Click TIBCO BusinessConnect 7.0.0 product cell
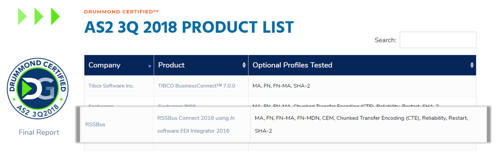This screenshot has height=158, width=496. pos(196,86)
